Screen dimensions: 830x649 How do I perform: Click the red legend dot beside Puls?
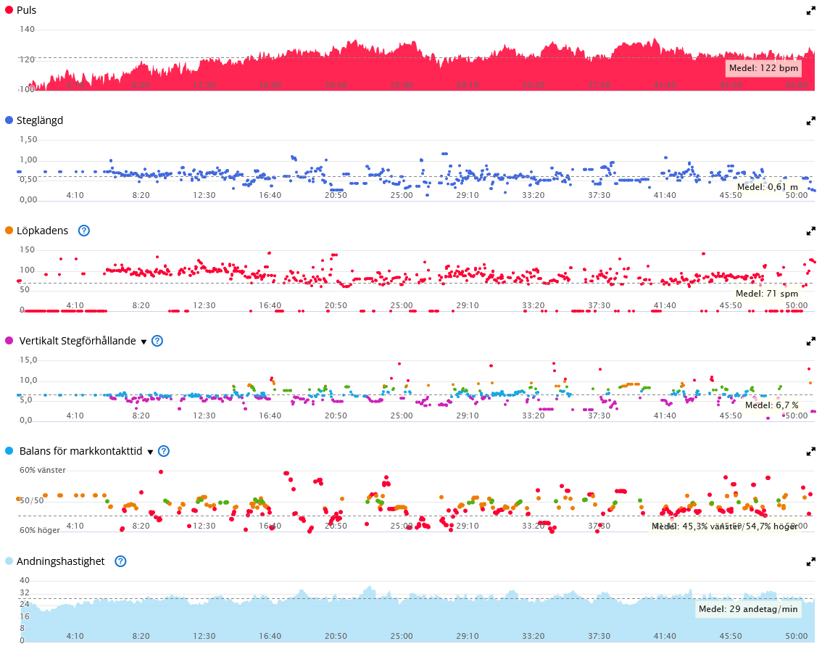pyautogui.click(x=9, y=10)
